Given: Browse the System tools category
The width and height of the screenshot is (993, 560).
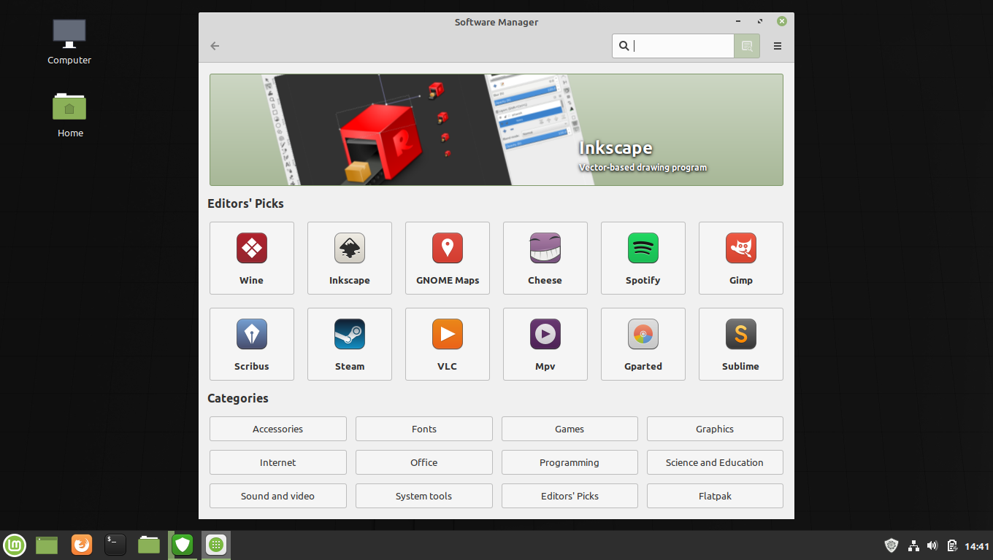Looking at the screenshot, I should point(424,496).
